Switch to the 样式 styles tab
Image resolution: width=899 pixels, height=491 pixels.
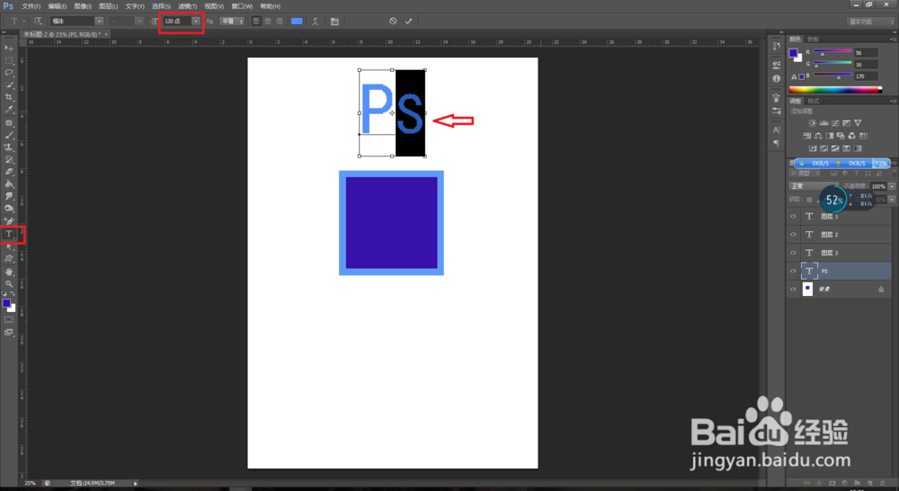click(813, 101)
